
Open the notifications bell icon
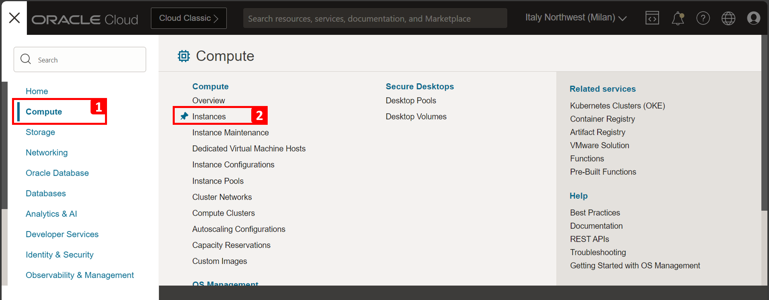[678, 18]
